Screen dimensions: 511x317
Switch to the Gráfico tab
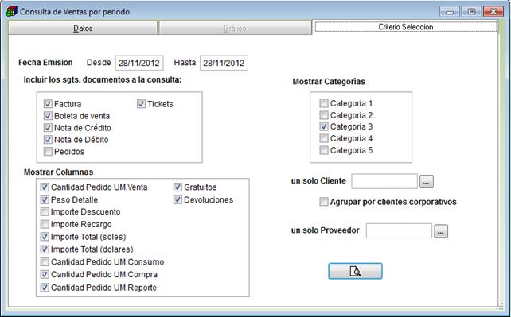(x=235, y=29)
